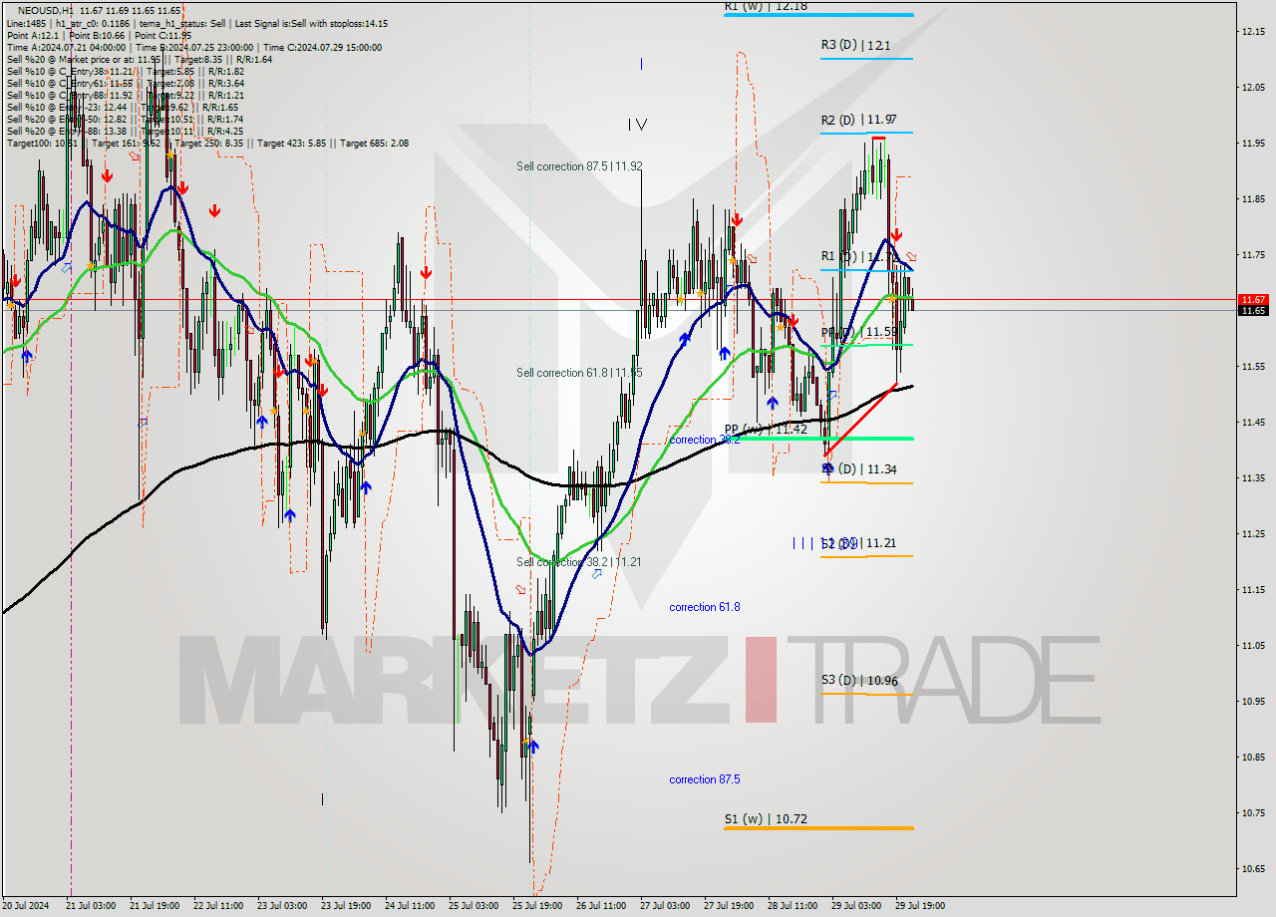
Task: Click the '25 Jul 19:00' time axis label
Action: [x=537, y=906]
